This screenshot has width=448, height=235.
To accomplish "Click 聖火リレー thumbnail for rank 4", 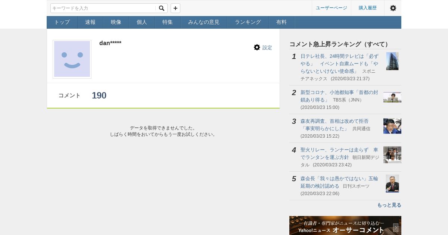I will (x=392, y=155).
